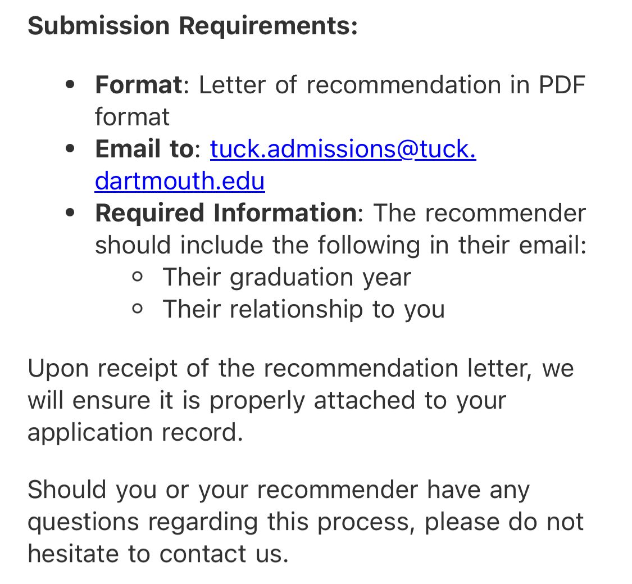632x584 pixels.
Task: Click the hollow bullet before 'Their graduation year'
Action: pyautogui.click(x=138, y=277)
